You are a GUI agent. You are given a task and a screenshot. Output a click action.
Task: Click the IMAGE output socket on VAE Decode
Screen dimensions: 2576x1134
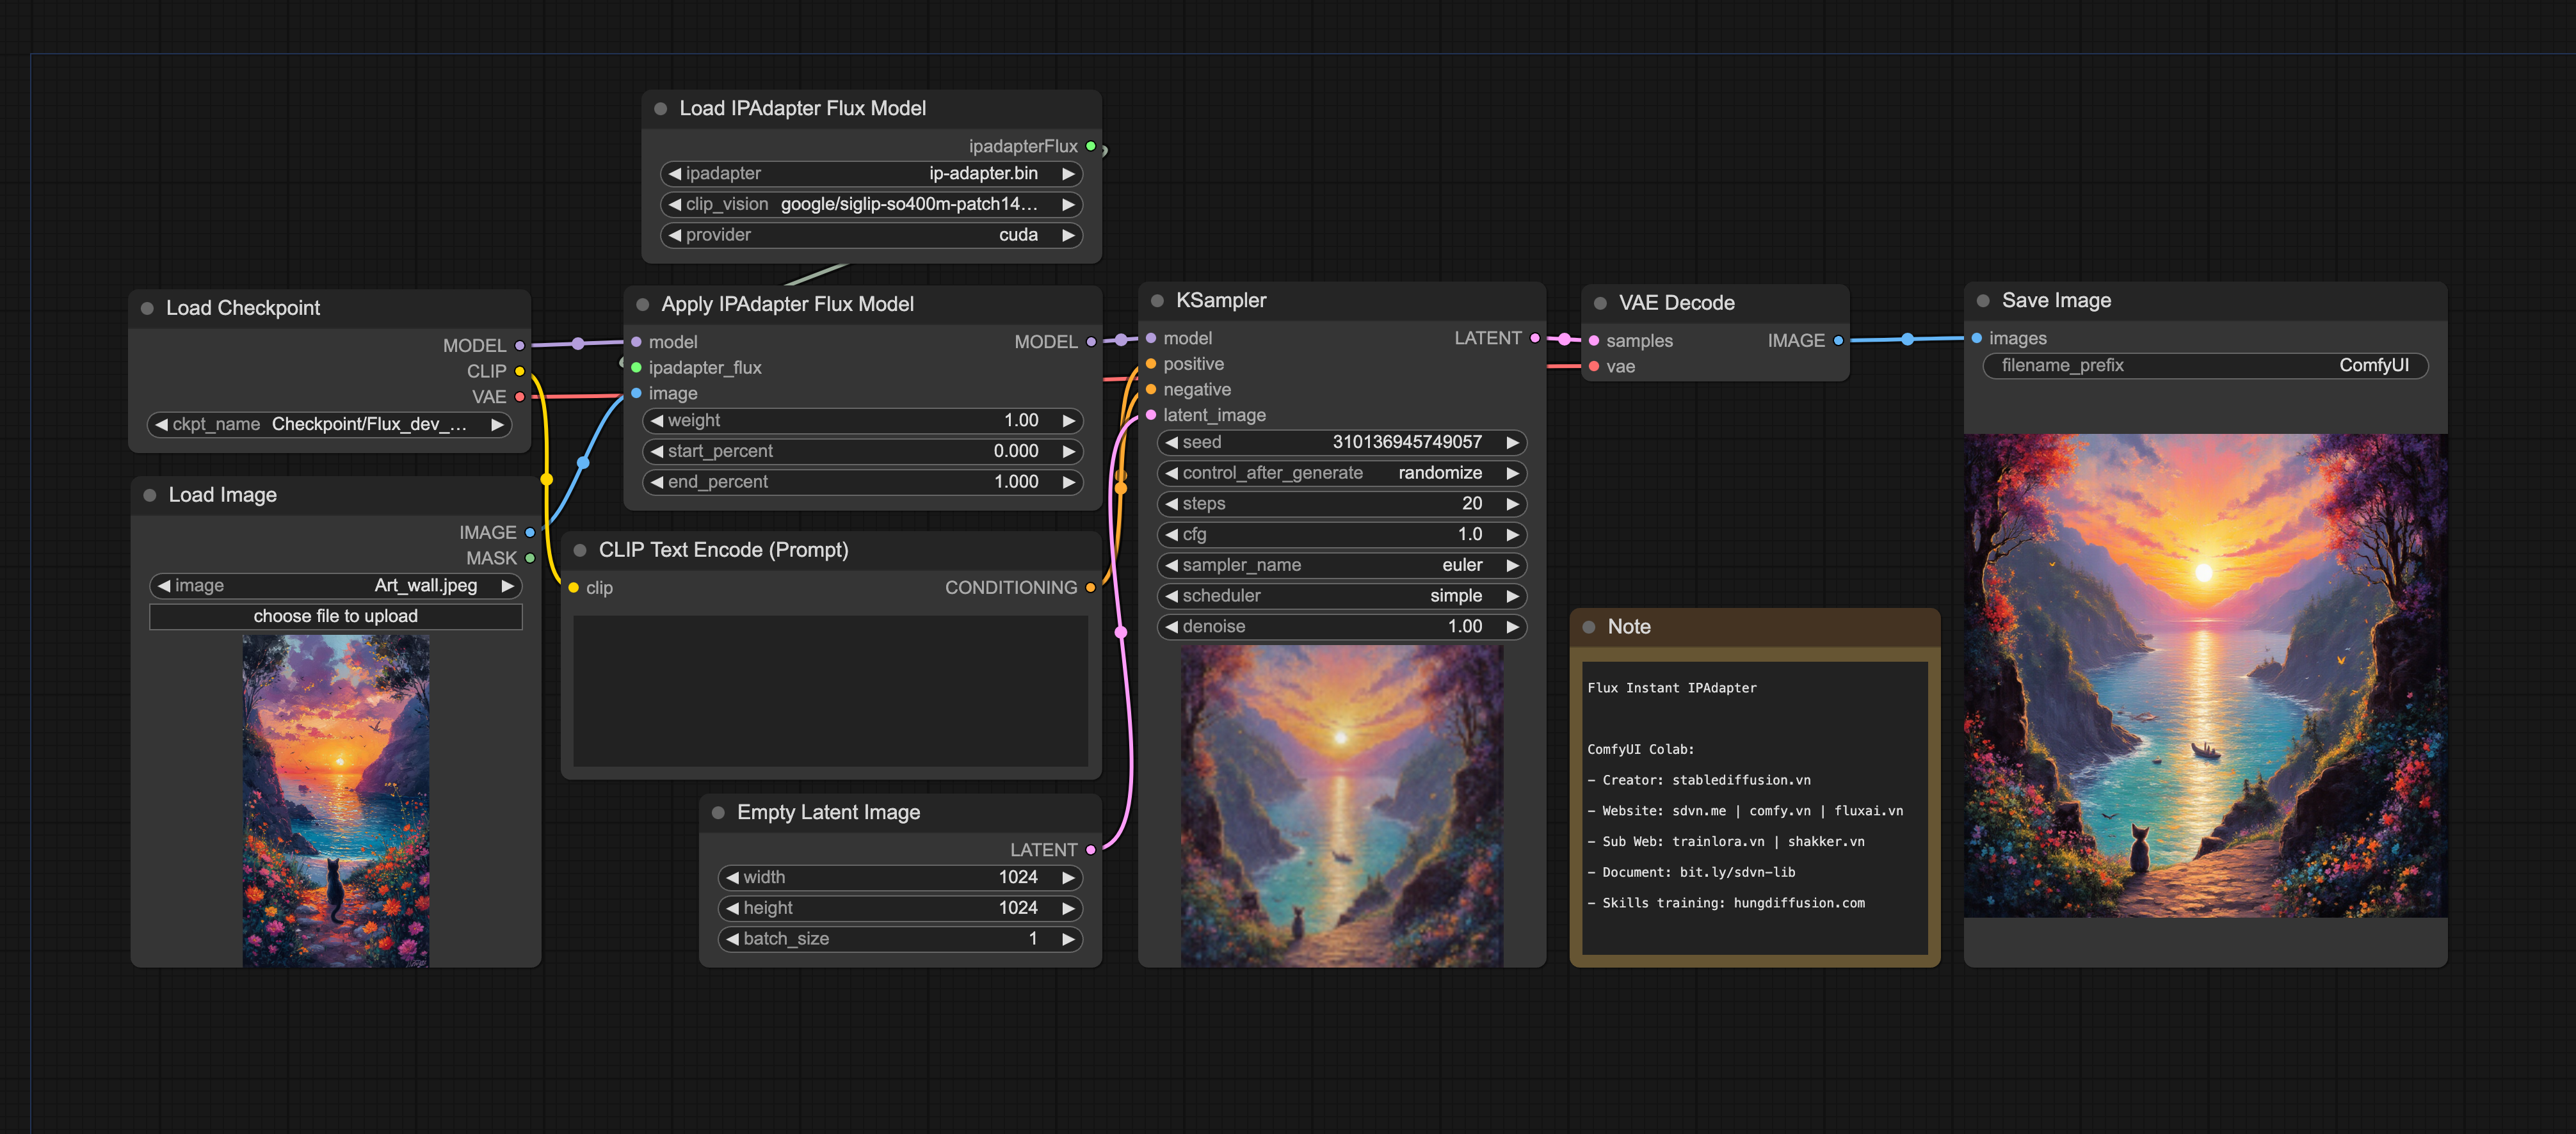[x=1838, y=341]
